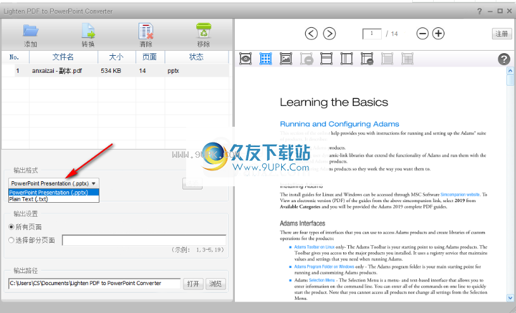Choose PowerPoint Presentation (.pptx) option
The width and height of the screenshot is (516, 313).
pyautogui.click(x=54, y=193)
